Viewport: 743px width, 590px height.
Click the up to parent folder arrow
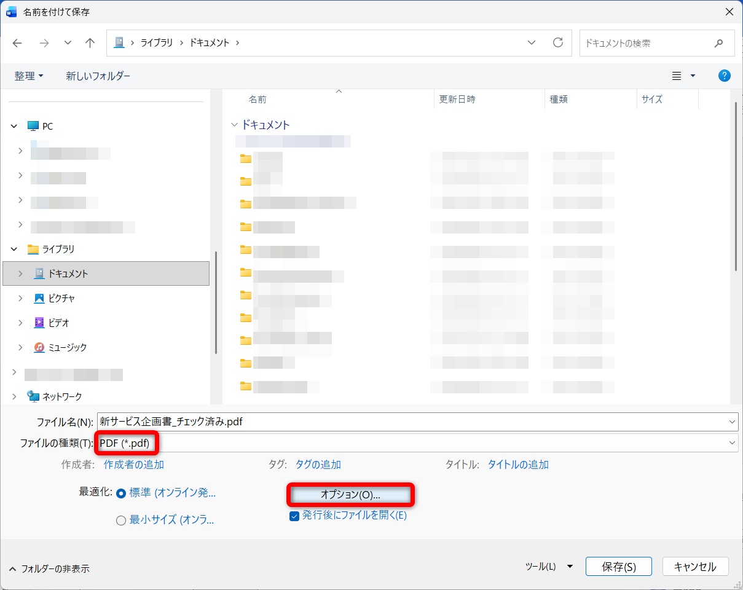(90, 42)
